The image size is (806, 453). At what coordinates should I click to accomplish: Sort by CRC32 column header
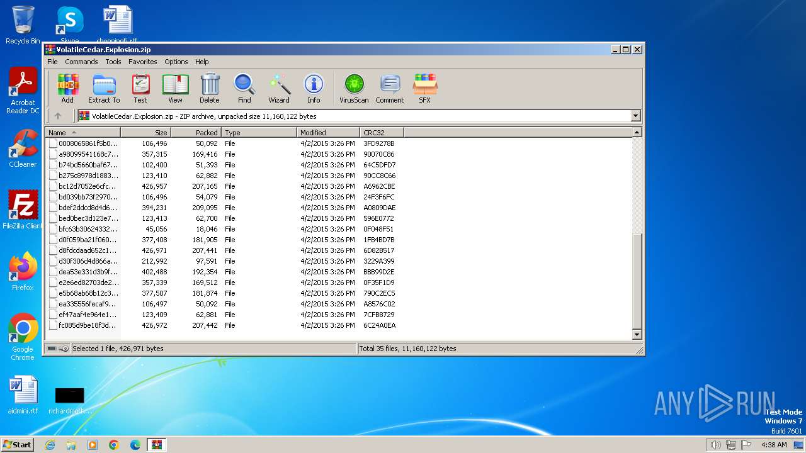(382, 132)
